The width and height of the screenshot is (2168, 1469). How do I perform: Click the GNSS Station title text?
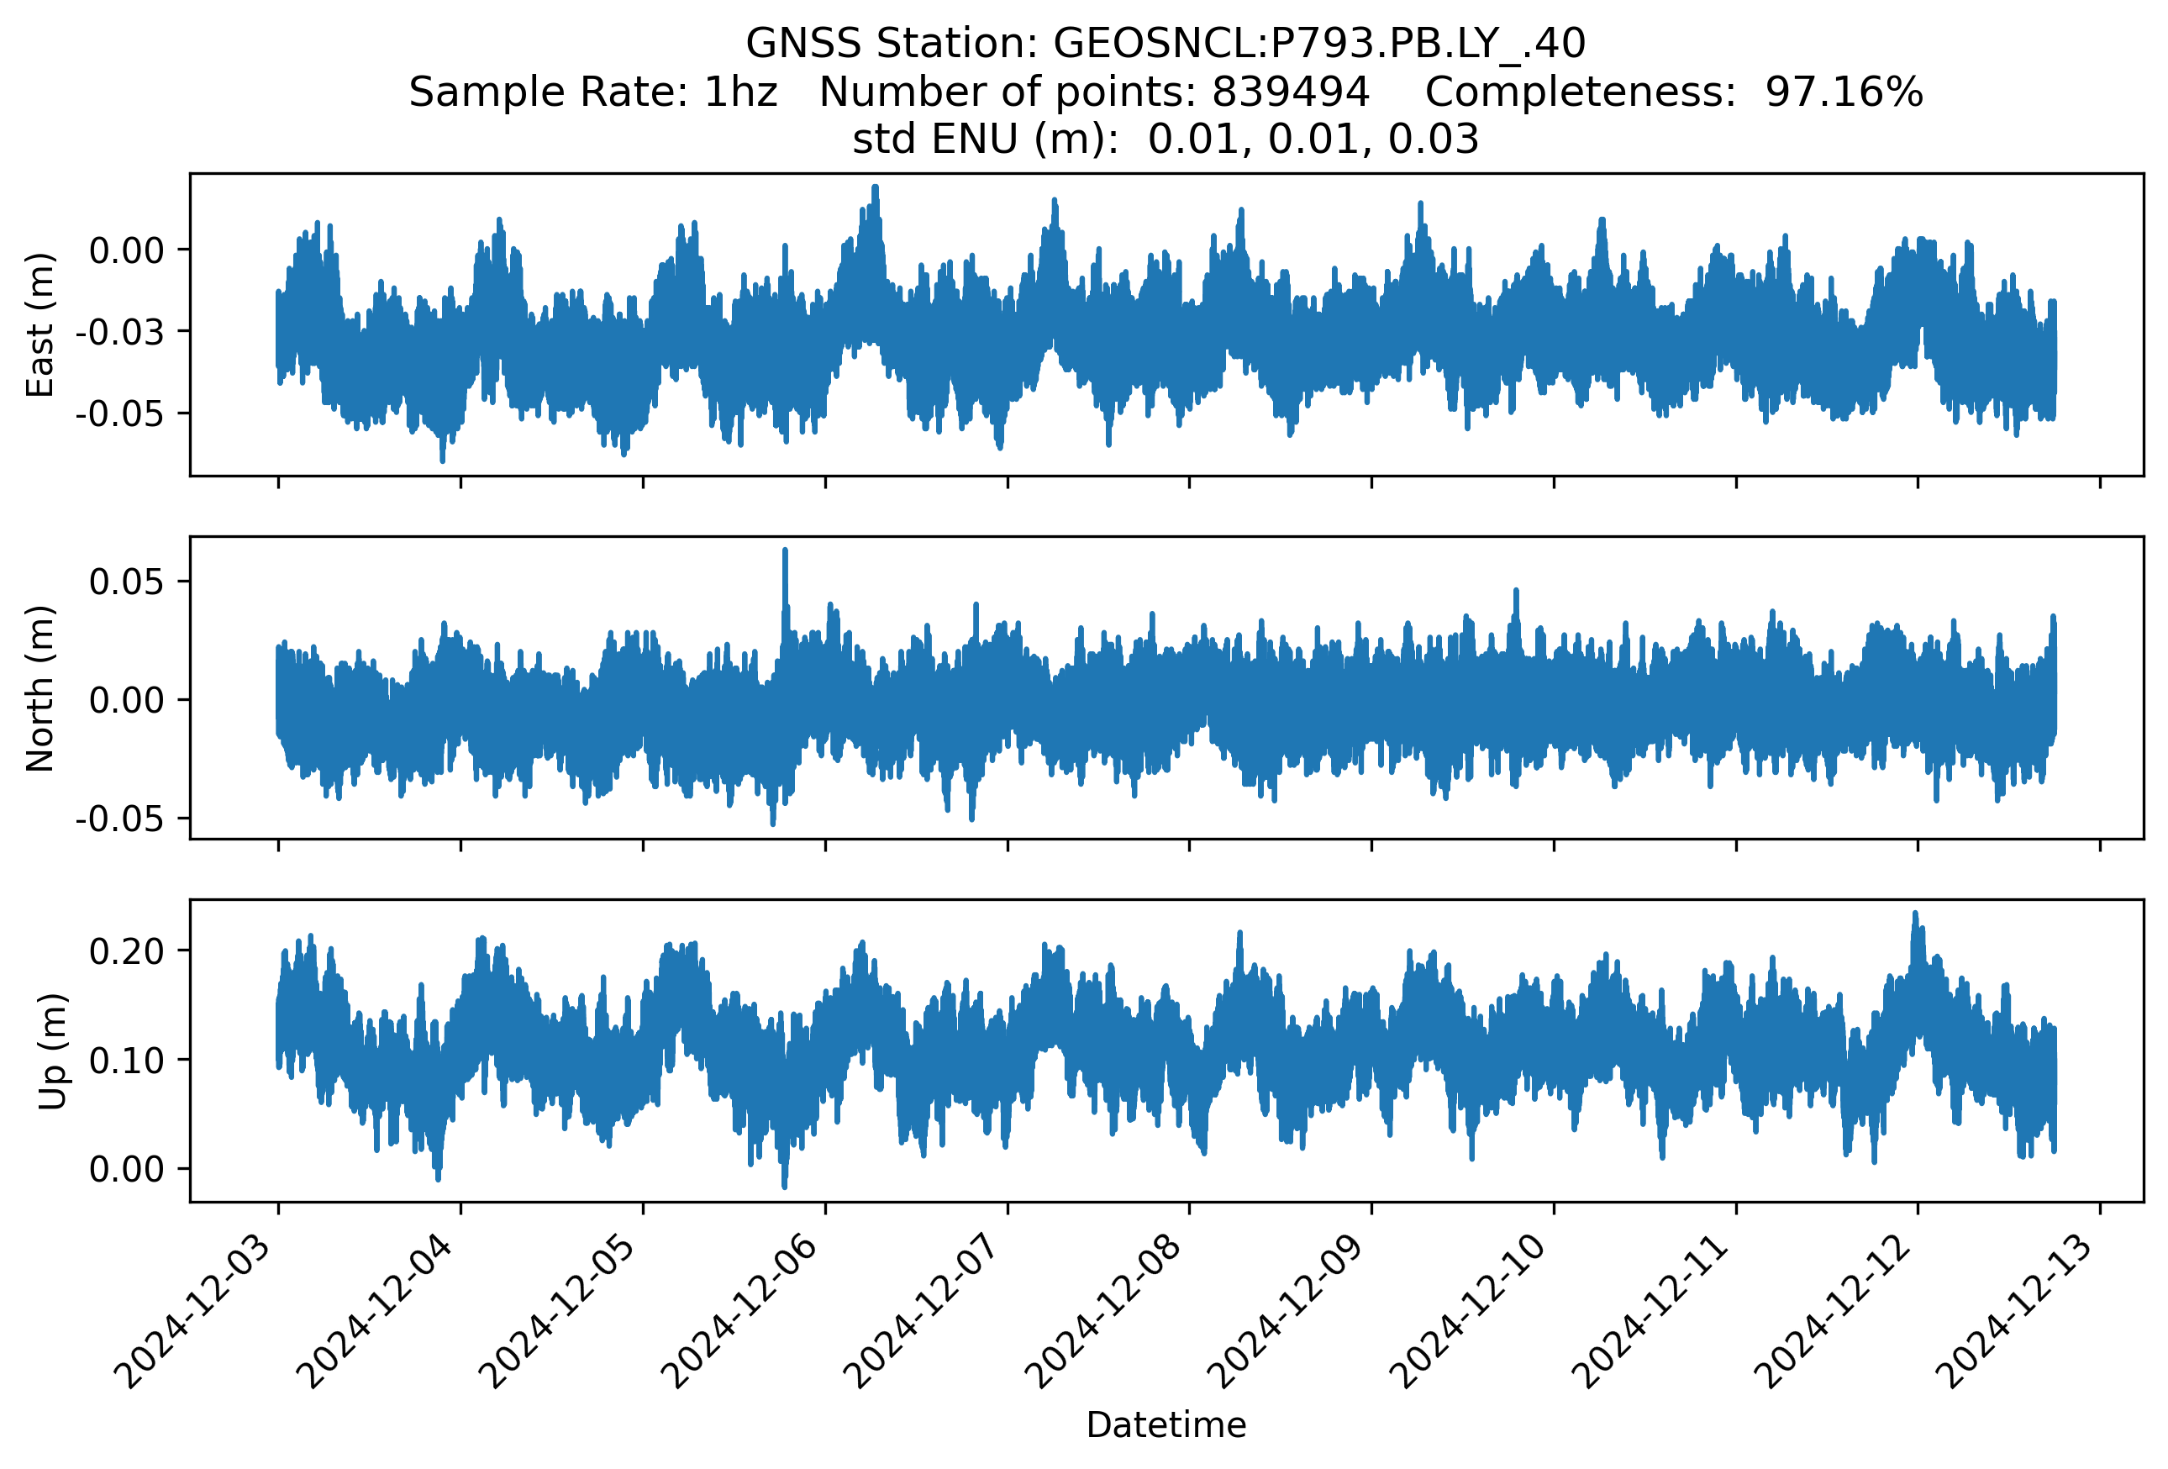[1166, 44]
